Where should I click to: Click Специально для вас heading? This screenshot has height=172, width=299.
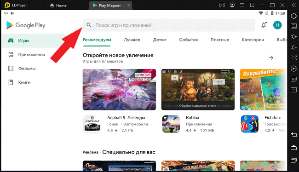click(x=129, y=152)
